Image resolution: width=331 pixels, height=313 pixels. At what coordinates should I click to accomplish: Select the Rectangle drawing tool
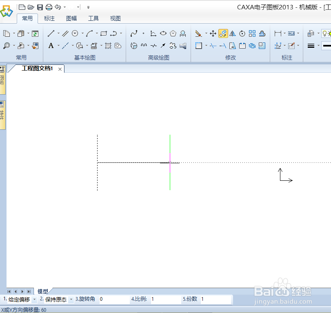104,33
